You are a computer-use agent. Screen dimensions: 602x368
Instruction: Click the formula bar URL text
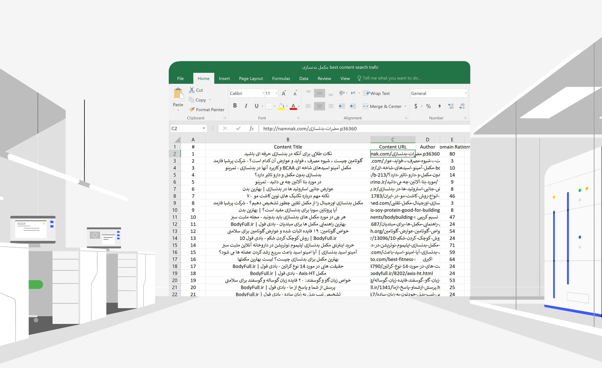pyautogui.click(x=310, y=129)
